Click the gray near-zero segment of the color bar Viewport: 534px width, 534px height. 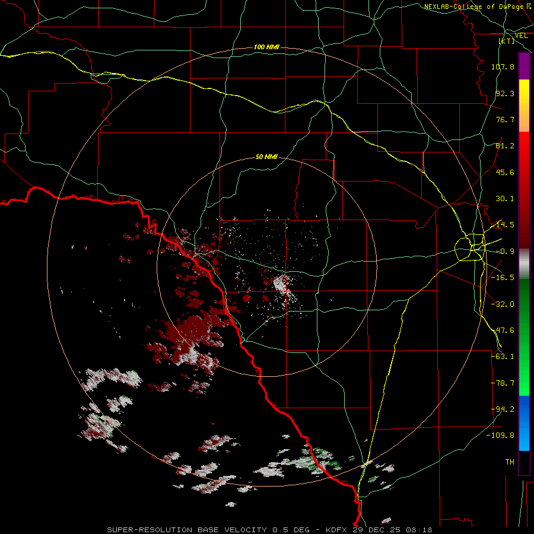point(524,264)
